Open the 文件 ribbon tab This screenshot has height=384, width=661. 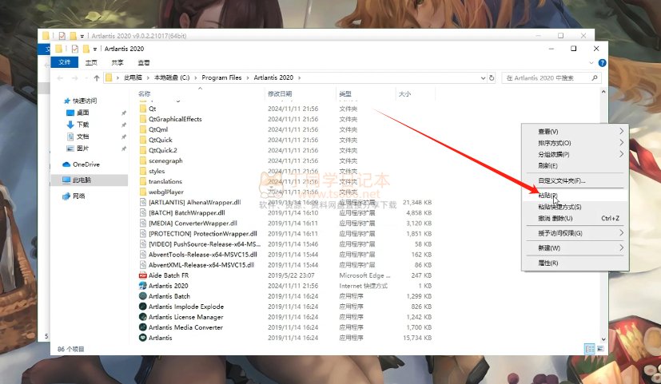point(64,62)
